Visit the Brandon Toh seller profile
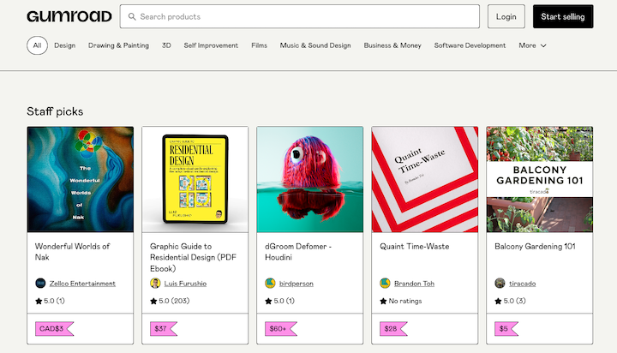Viewport: 617px width, 353px height. click(415, 284)
